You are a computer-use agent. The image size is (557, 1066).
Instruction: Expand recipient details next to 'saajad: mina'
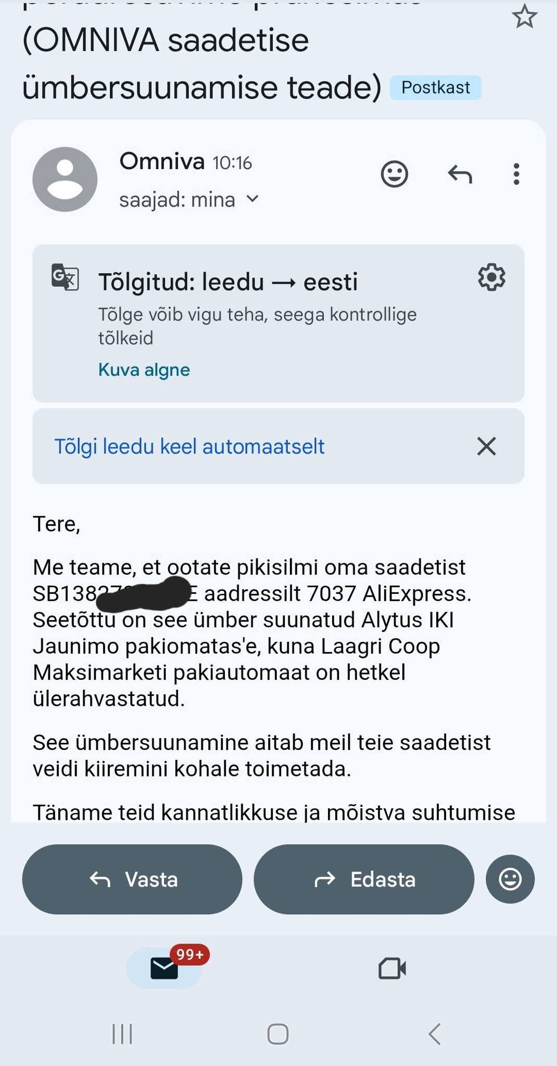click(252, 199)
